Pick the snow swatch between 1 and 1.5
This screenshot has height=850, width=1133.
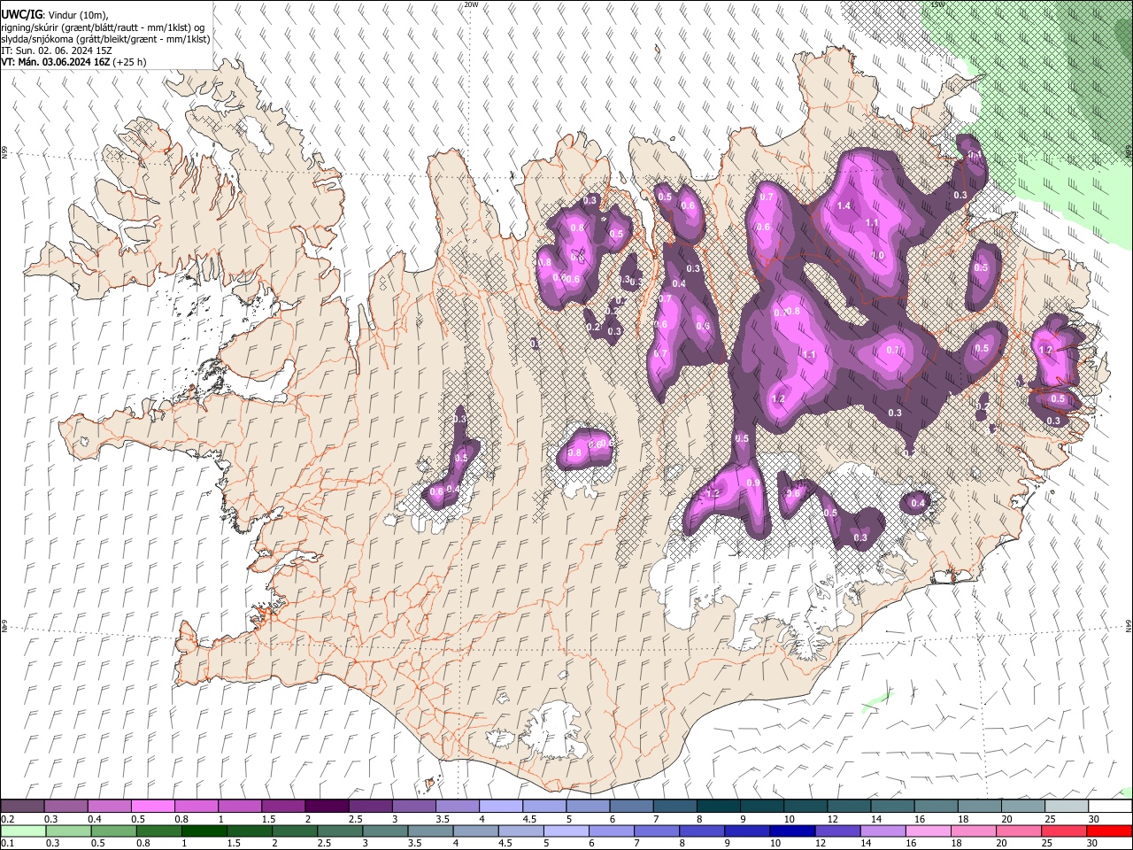(x=239, y=806)
